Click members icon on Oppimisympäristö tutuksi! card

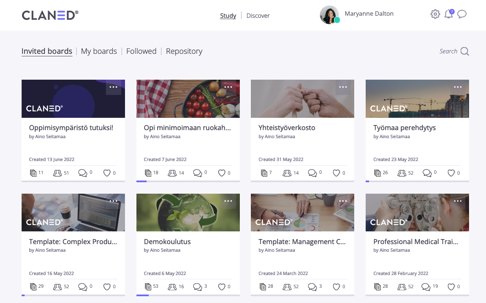click(x=57, y=173)
